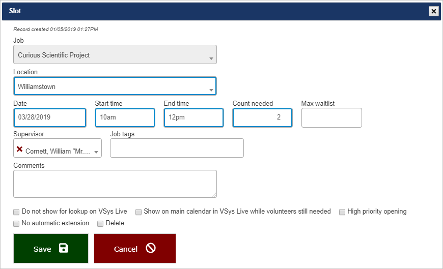Click the prohibited circle icon on Cancel
Screen dimensions: 443x269
[150, 248]
